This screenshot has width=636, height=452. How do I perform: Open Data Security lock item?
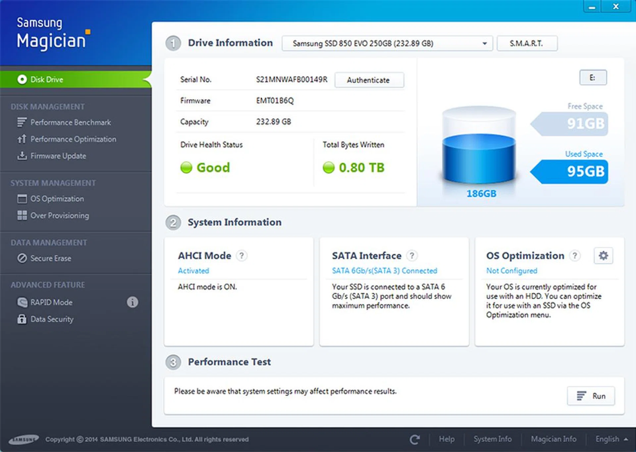pos(52,319)
